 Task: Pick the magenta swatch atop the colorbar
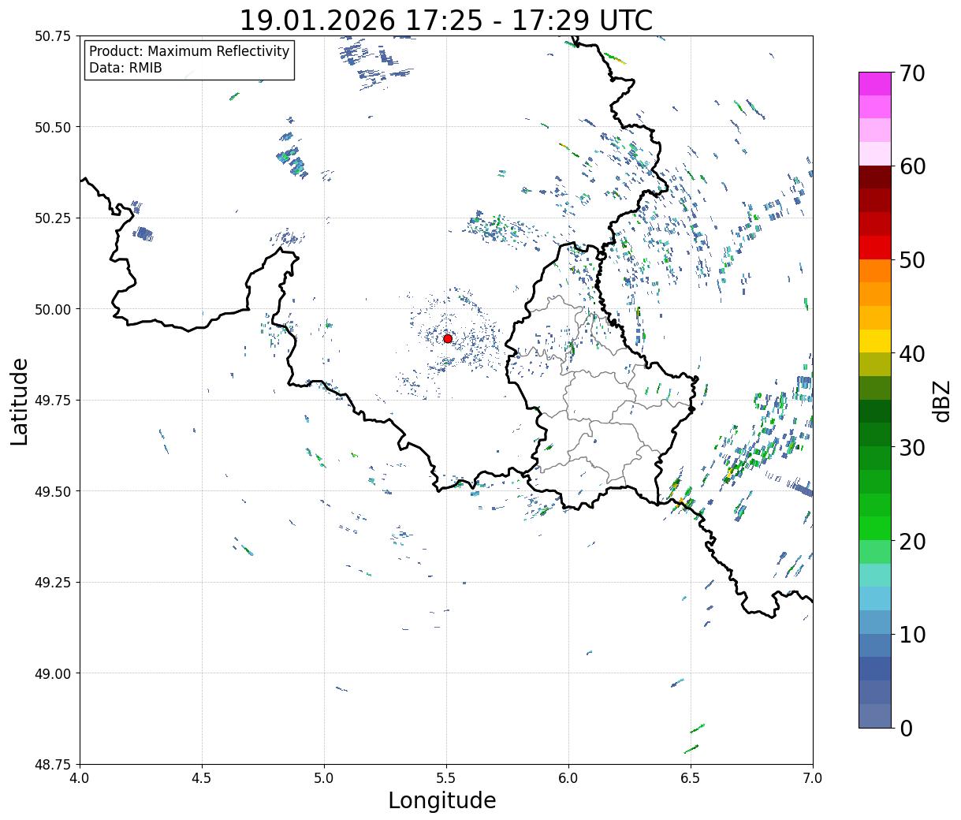875,84
